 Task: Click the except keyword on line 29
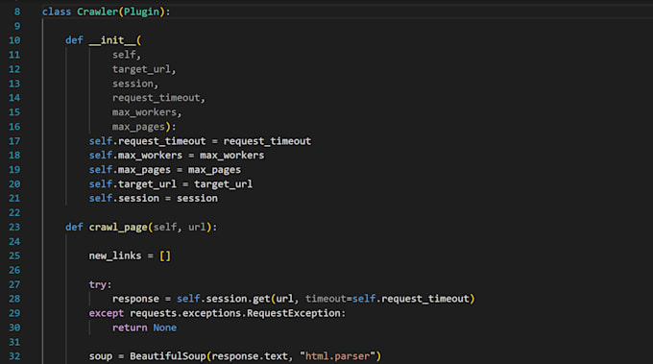click(107, 313)
